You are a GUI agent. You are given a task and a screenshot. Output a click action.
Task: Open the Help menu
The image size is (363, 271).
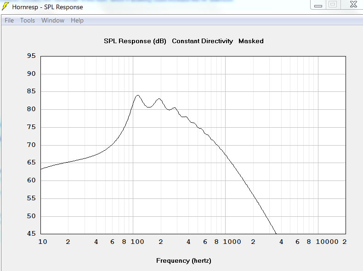coord(77,20)
